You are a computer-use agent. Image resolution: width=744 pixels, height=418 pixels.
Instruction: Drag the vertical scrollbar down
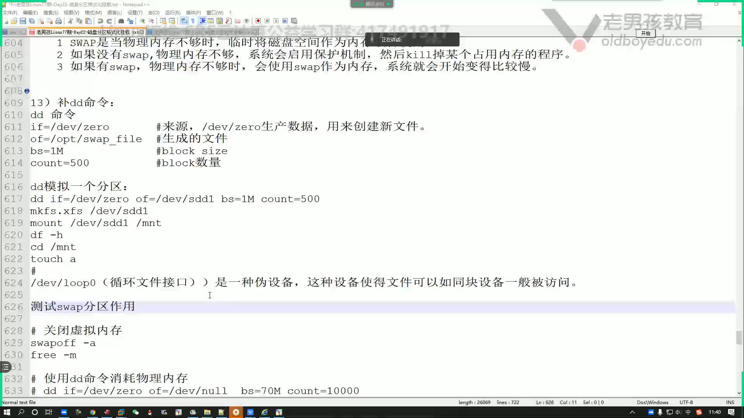[x=740, y=347]
